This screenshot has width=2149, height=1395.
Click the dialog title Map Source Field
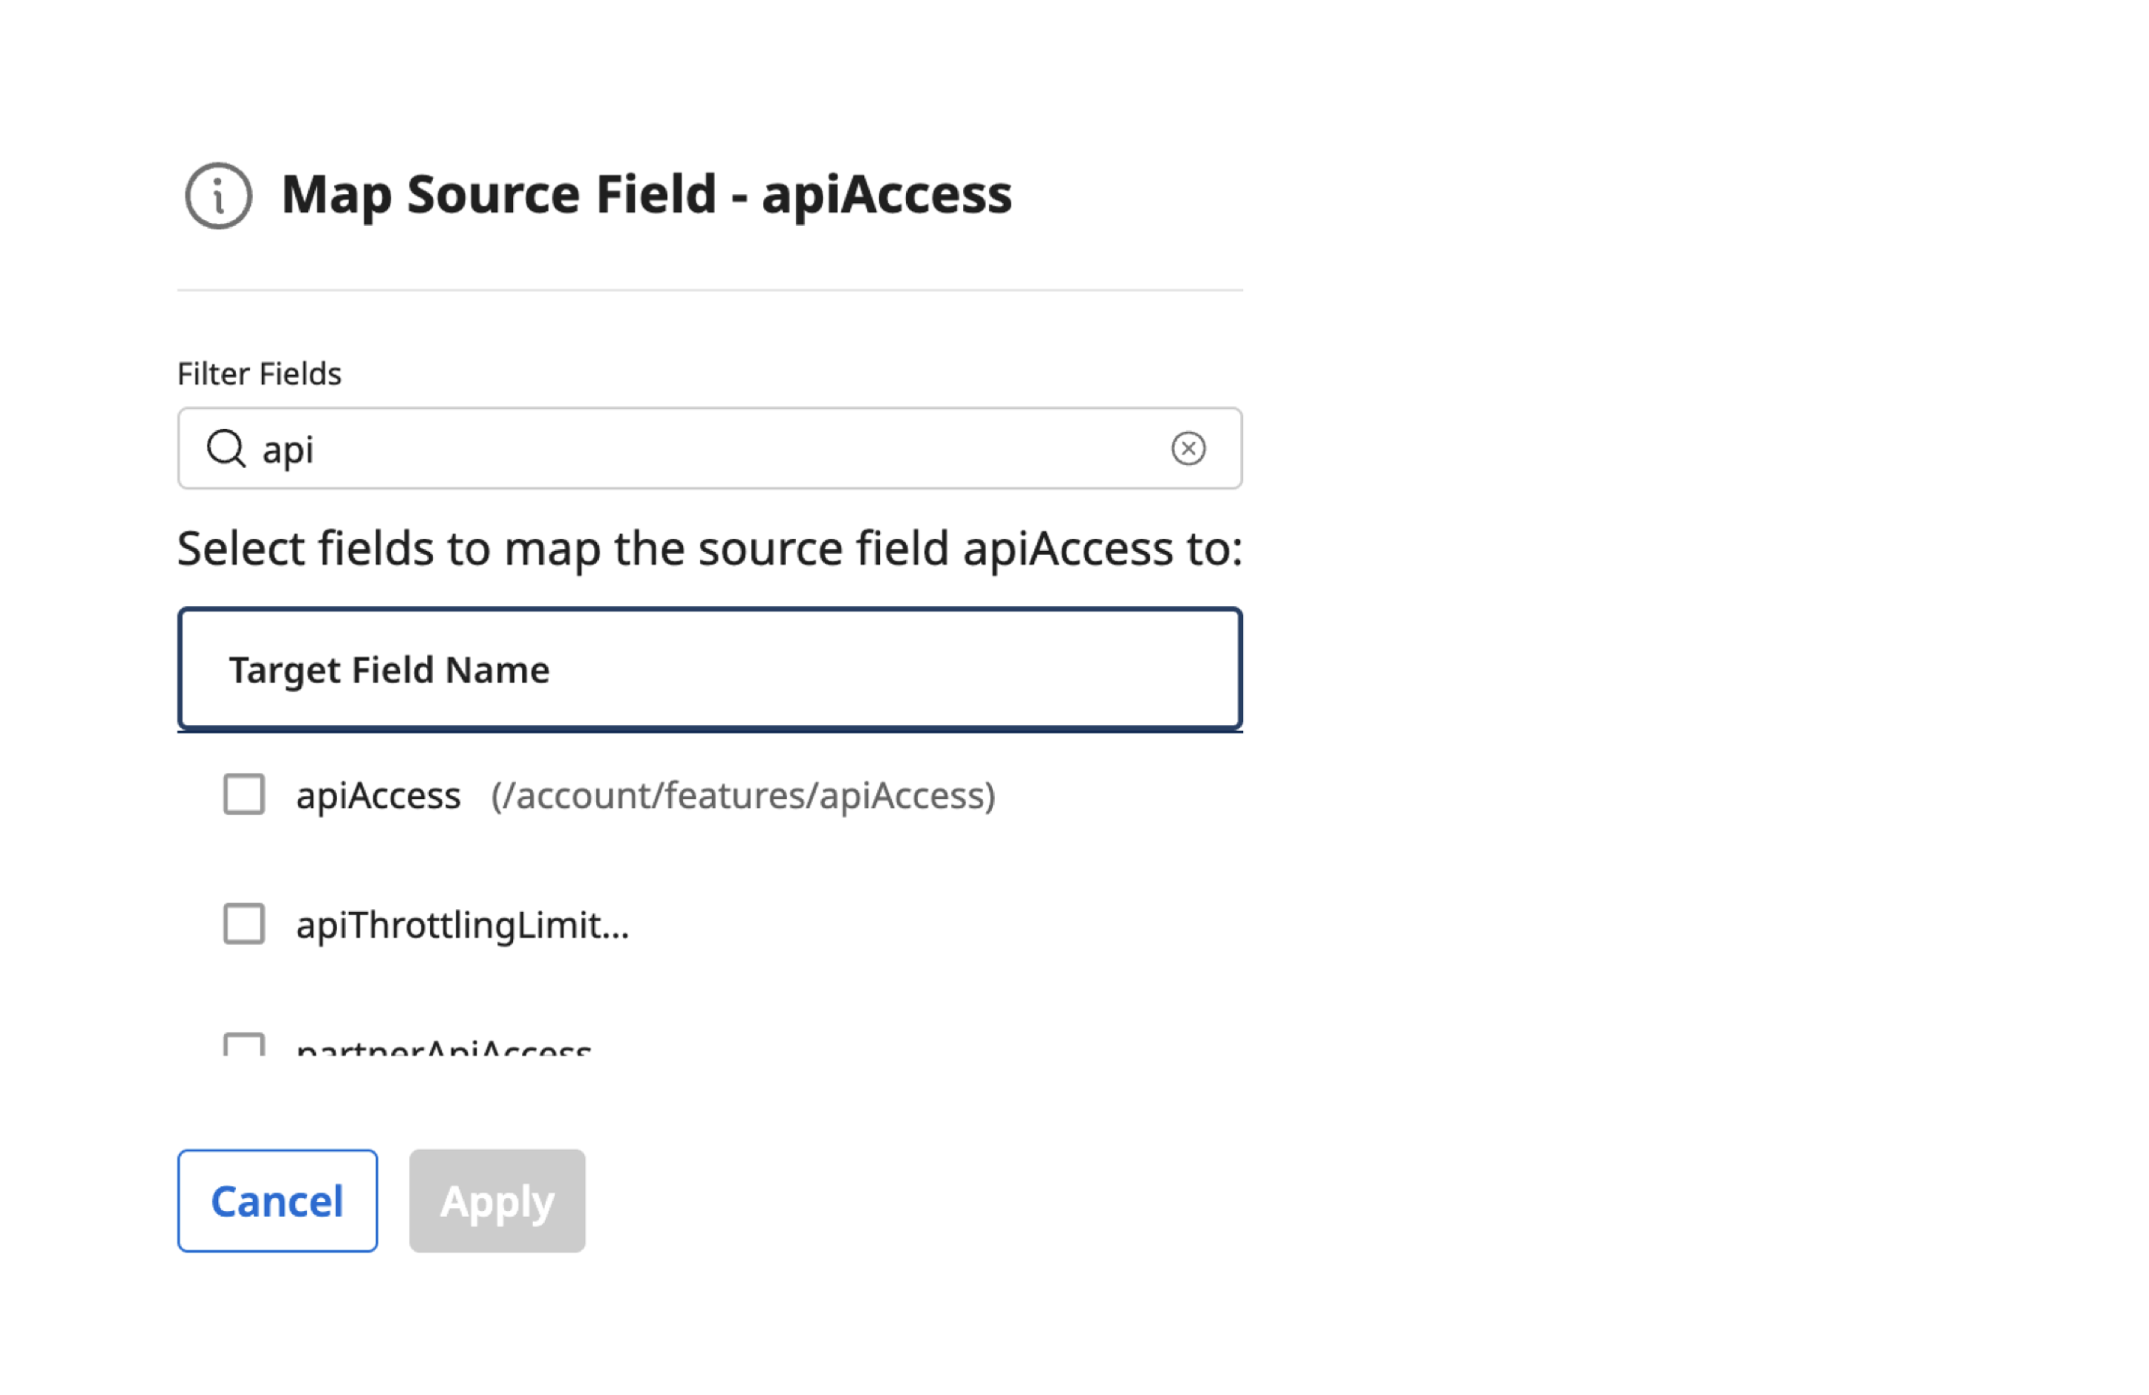[645, 193]
